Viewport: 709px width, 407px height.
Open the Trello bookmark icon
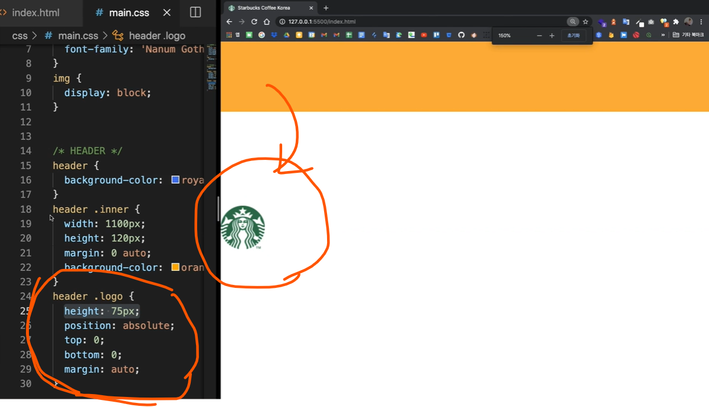[436, 35]
